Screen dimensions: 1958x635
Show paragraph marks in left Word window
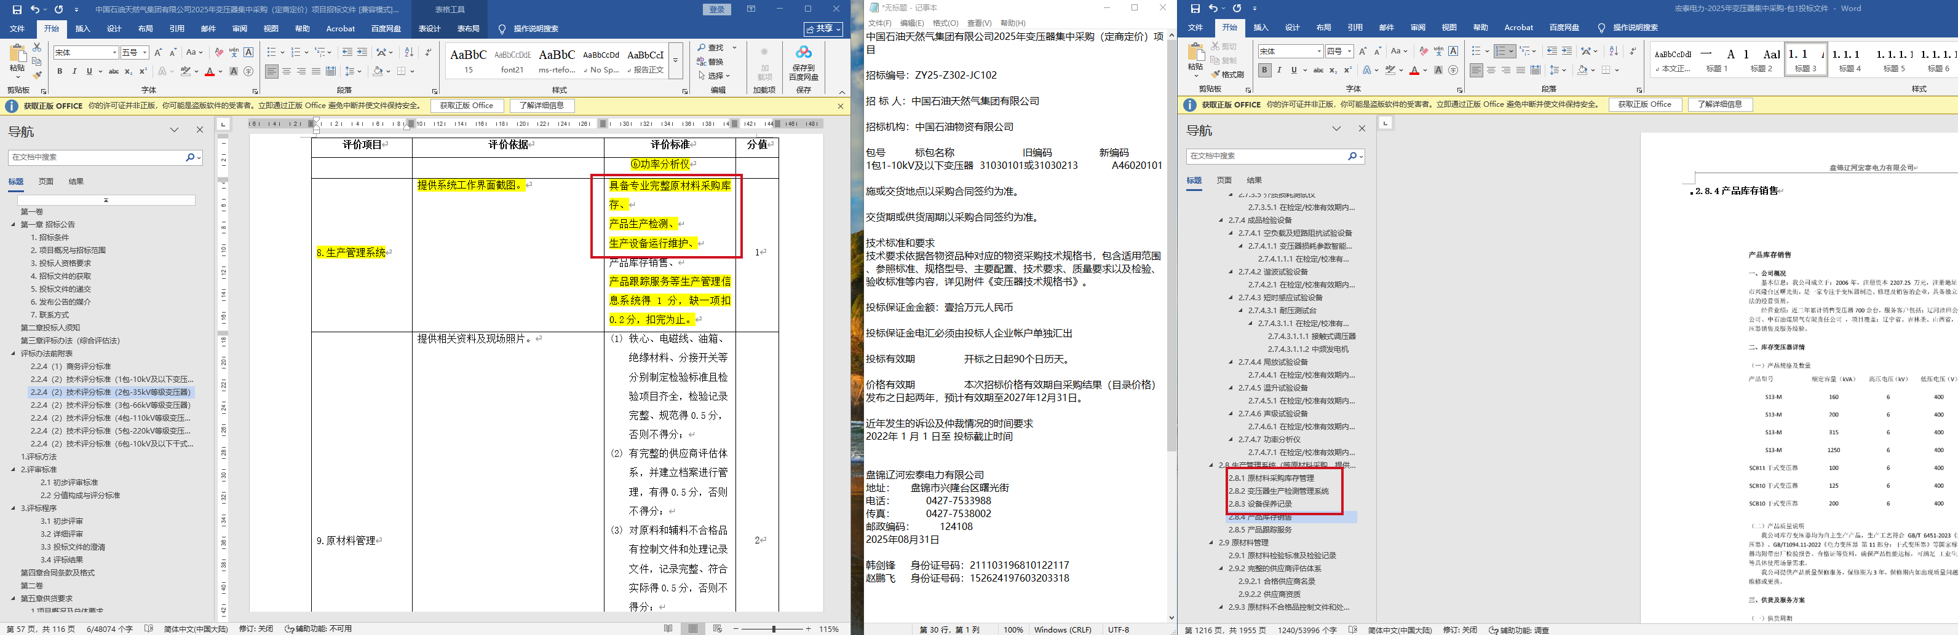coord(428,52)
